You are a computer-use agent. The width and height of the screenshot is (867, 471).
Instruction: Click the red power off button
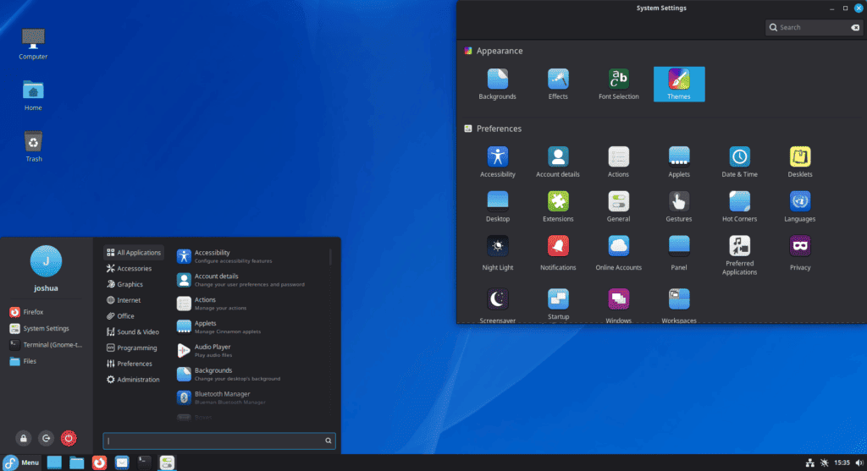click(x=69, y=438)
